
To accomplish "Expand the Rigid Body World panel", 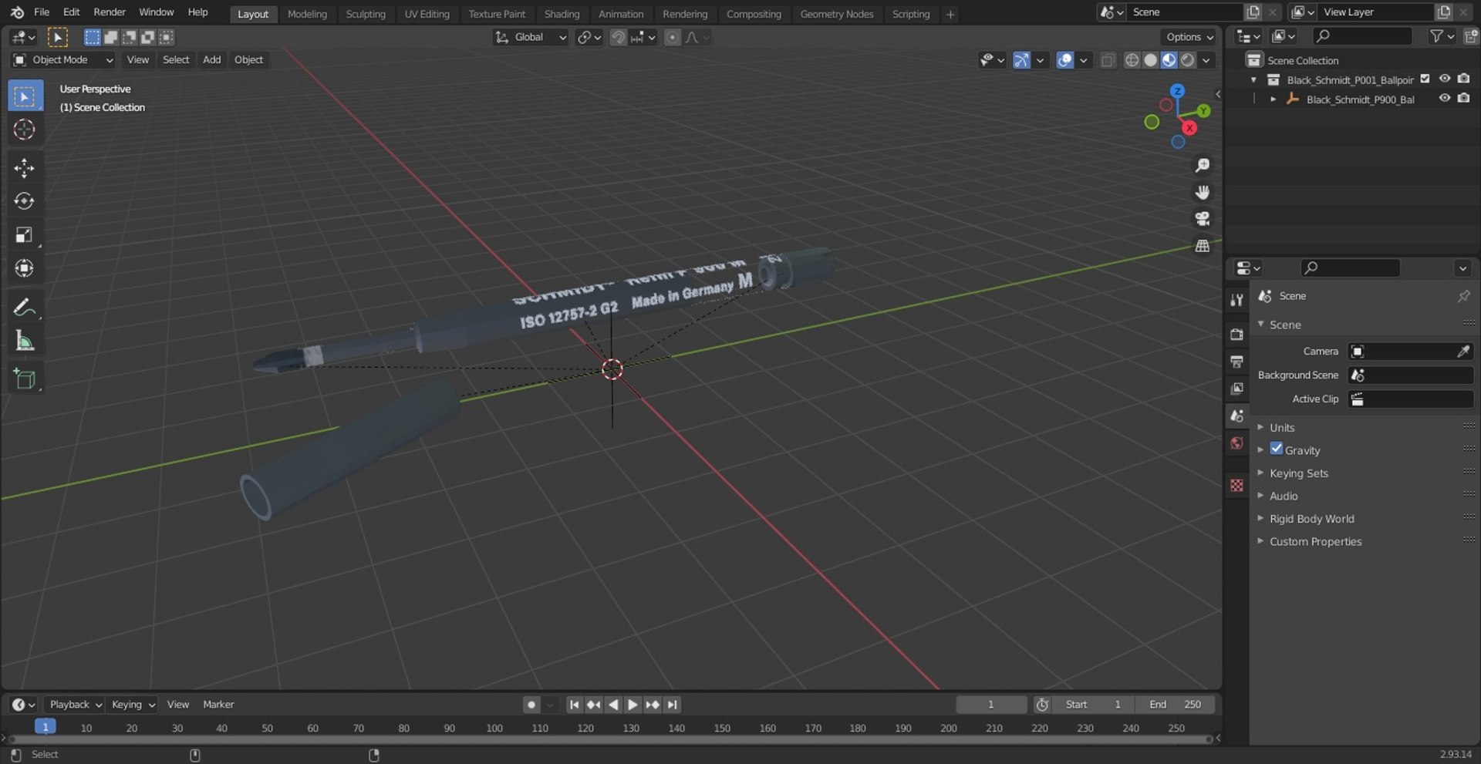I will click(1311, 519).
